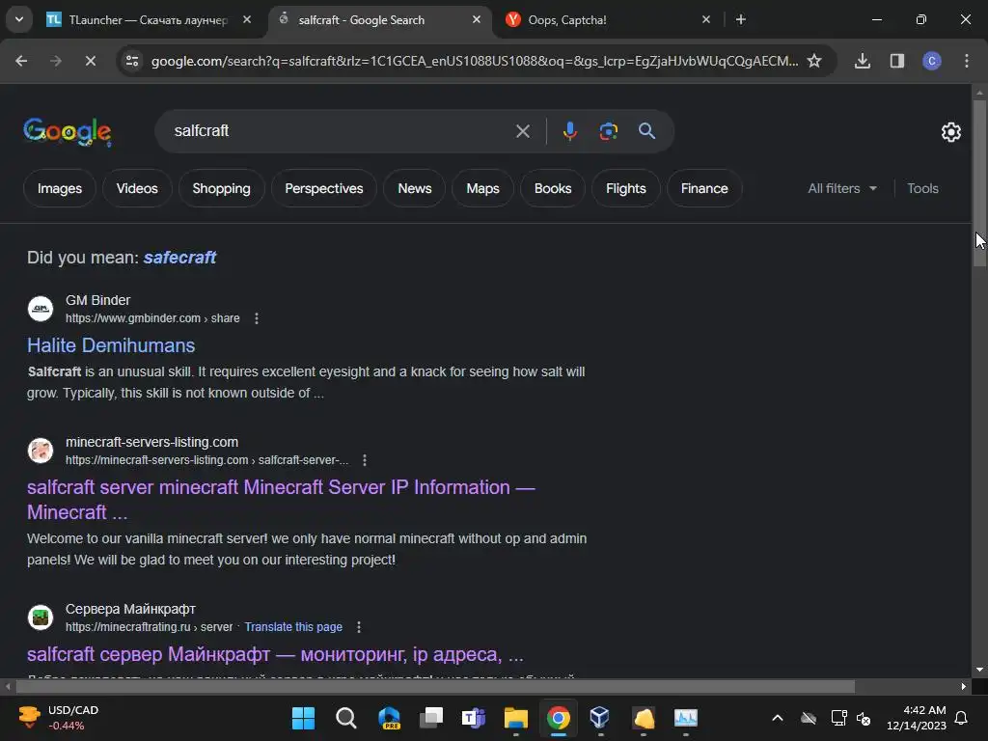Clear the Google search box
This screenshot has width=988, height=741.
(522, 131)
